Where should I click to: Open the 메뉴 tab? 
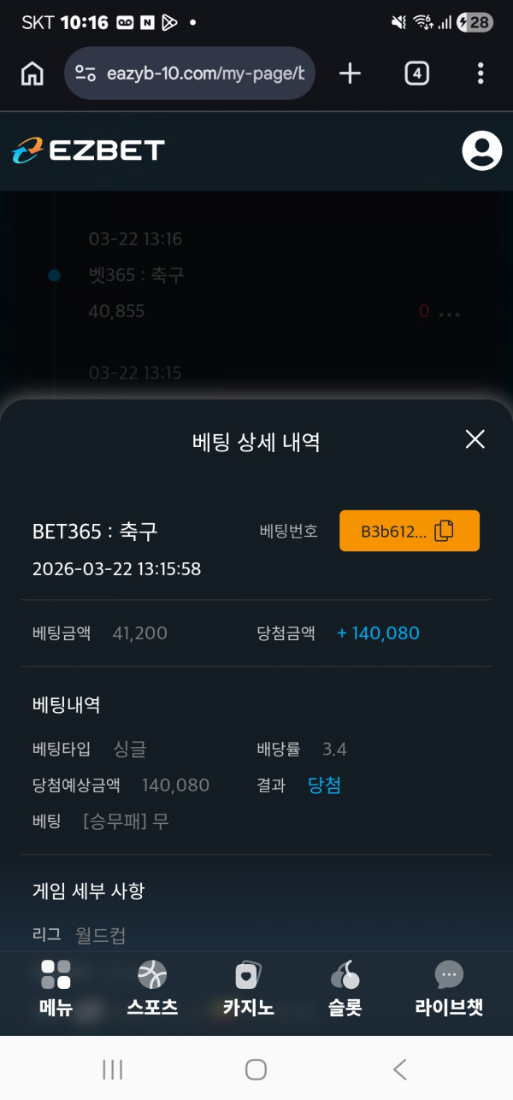click(56, 988)
